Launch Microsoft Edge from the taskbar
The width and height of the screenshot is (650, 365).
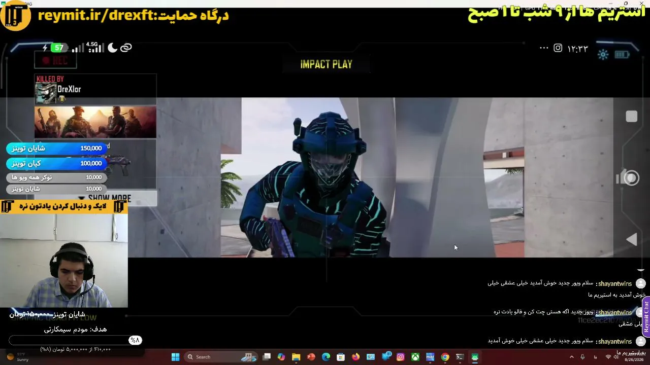326,357
